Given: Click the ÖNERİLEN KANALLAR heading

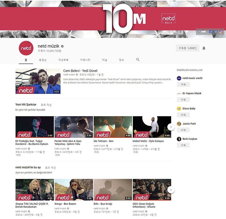Looking at the screenshot, I should [x=190, y=70].
